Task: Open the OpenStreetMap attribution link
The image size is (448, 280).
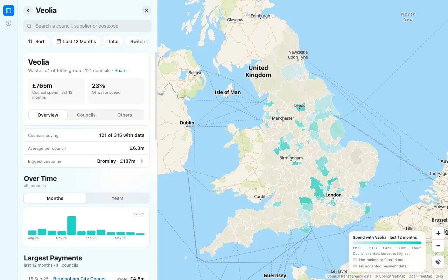Action: (x=390, y=276)
